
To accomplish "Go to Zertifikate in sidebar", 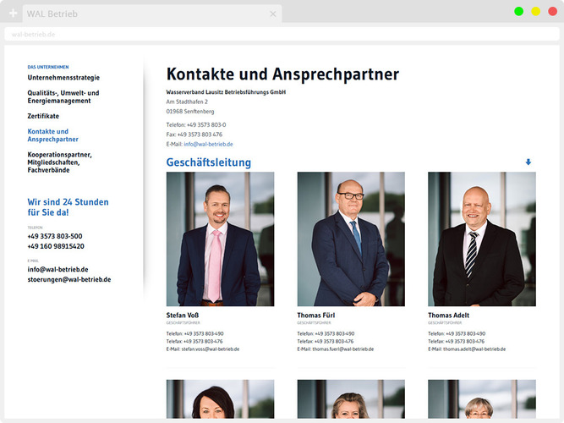I will point(43,115).
